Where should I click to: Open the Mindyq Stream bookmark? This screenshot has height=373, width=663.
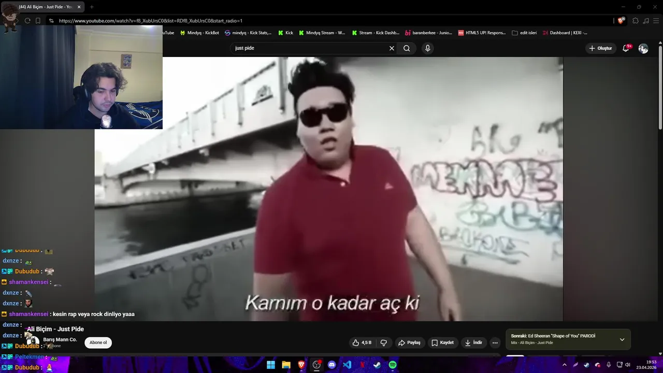coord(322,33)
